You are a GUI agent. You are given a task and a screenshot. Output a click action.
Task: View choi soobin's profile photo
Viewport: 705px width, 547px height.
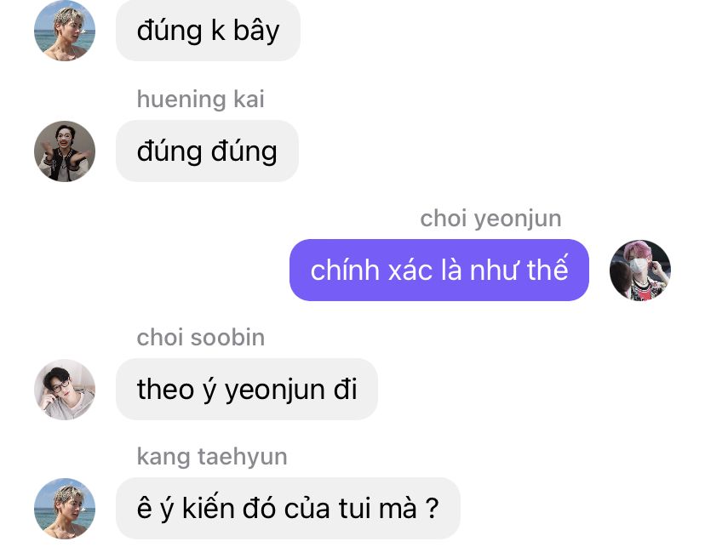[x=65, y=390]
